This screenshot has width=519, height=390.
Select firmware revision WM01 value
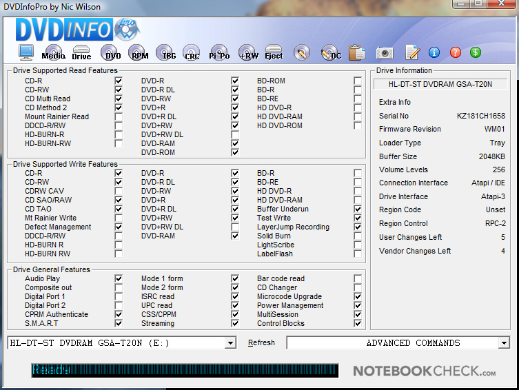[494, 129]
